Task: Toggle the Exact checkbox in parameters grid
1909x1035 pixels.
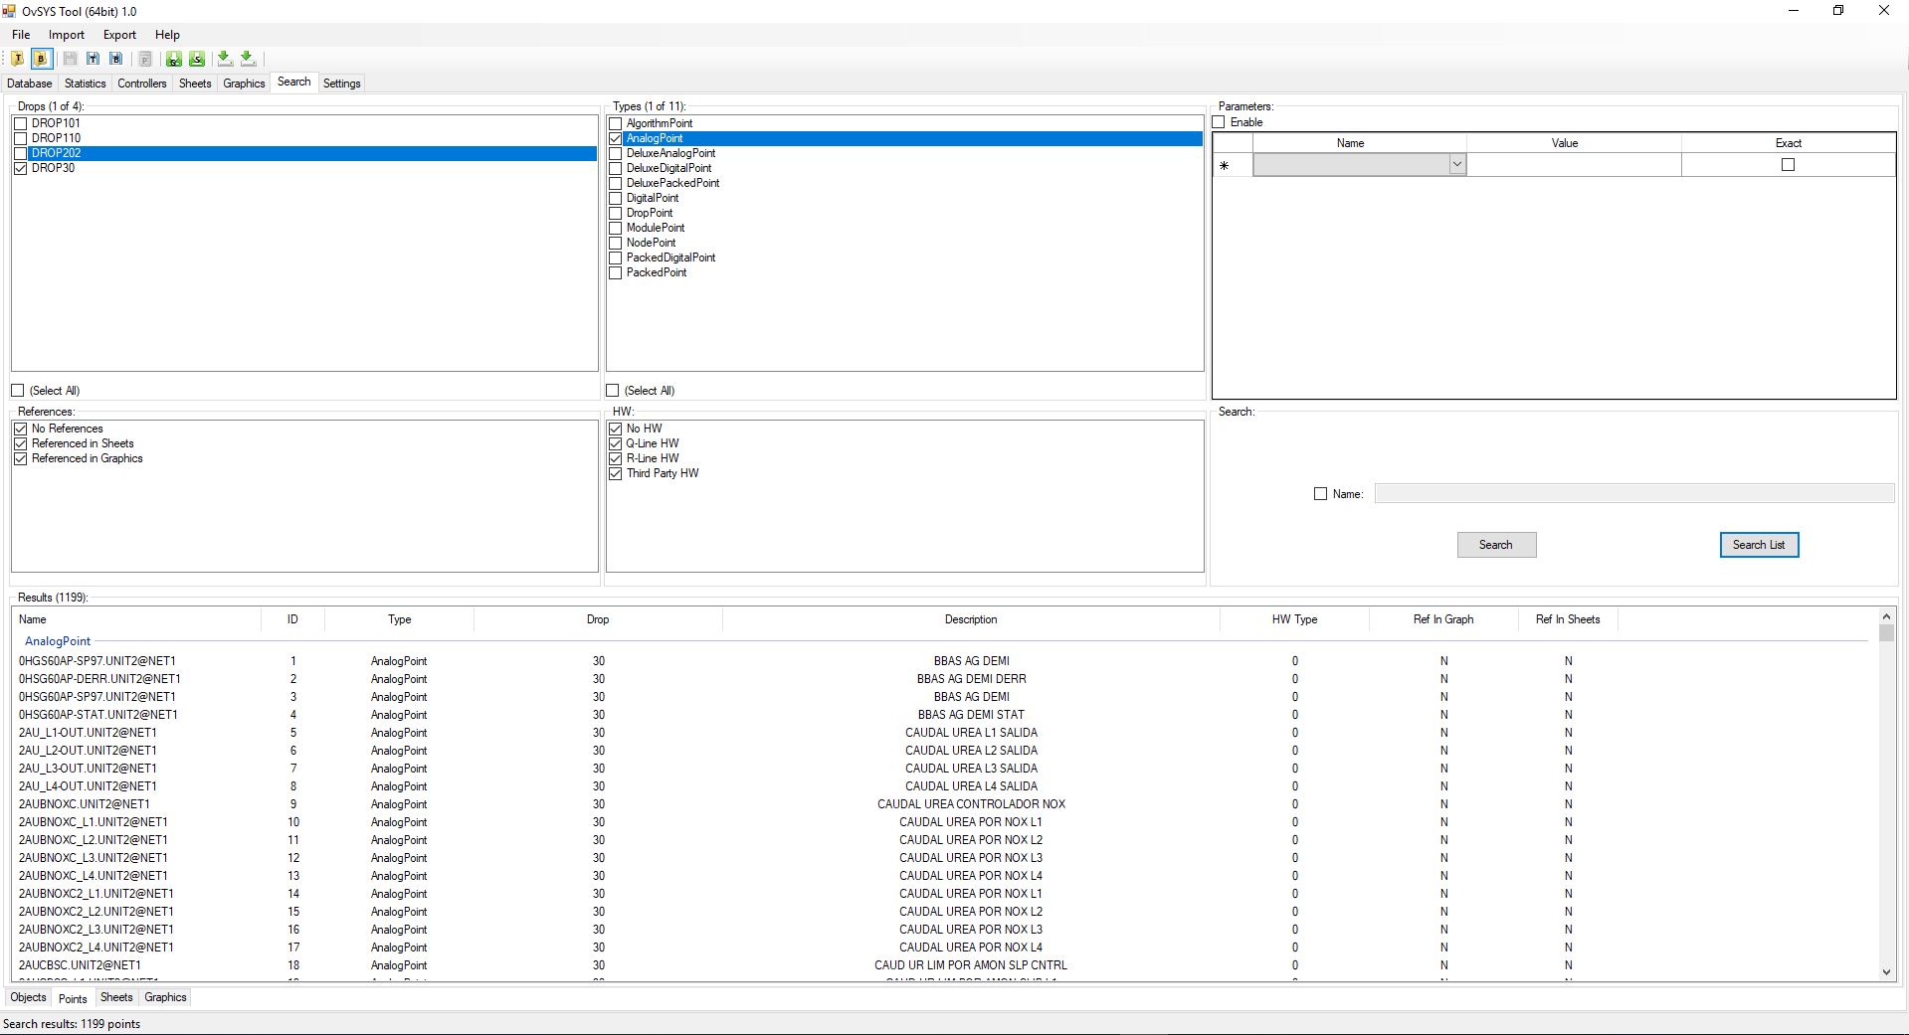Action: 1788,165
